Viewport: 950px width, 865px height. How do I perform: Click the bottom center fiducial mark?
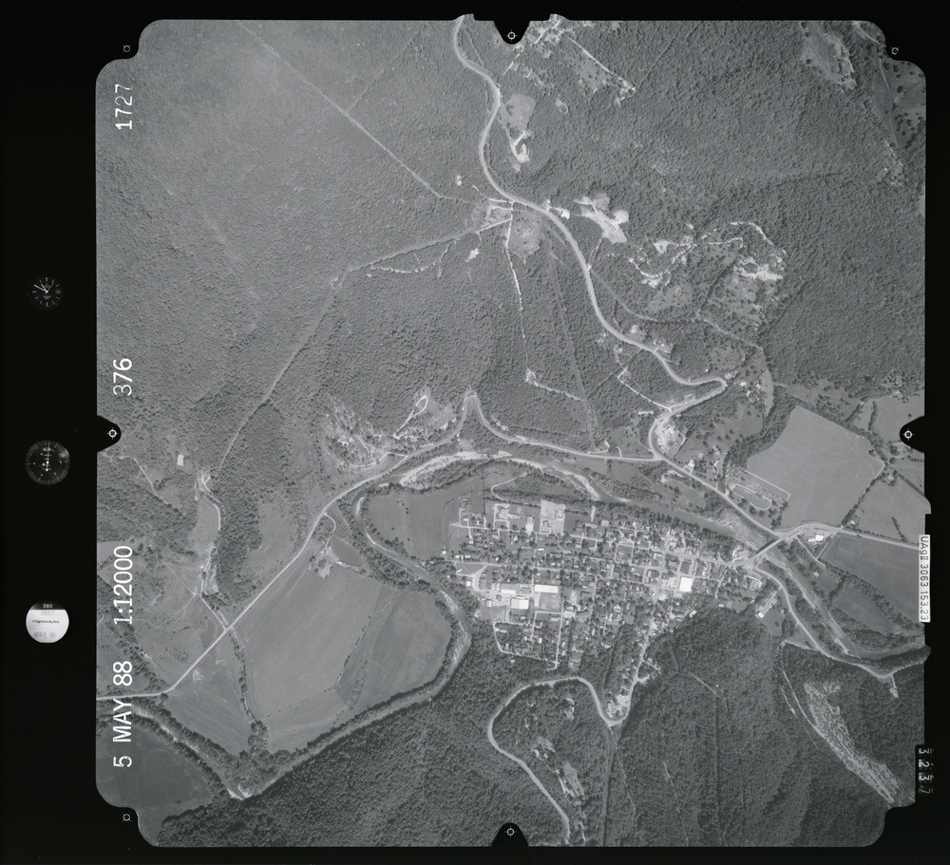click(510, 832)
